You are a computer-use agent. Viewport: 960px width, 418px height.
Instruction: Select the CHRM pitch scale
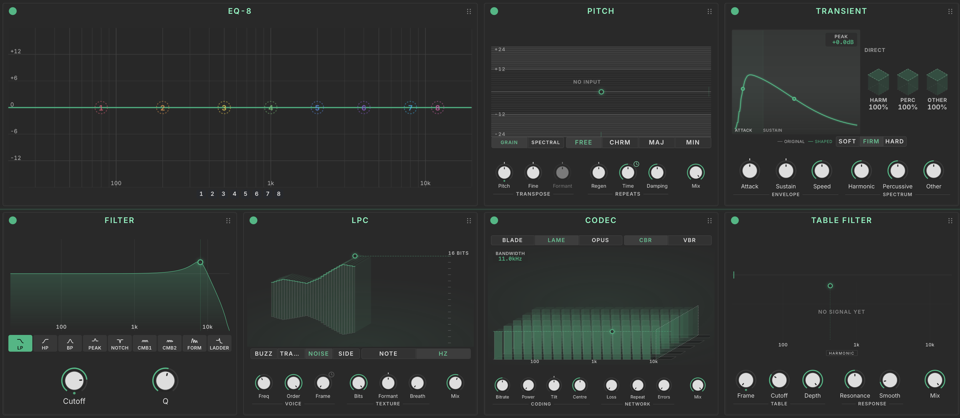click(620, 143)
